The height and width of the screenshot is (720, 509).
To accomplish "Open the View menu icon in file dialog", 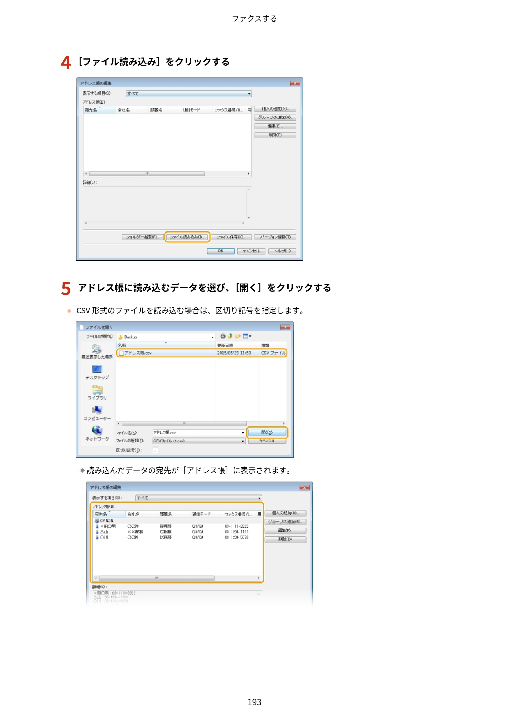I will click(247, 336).
